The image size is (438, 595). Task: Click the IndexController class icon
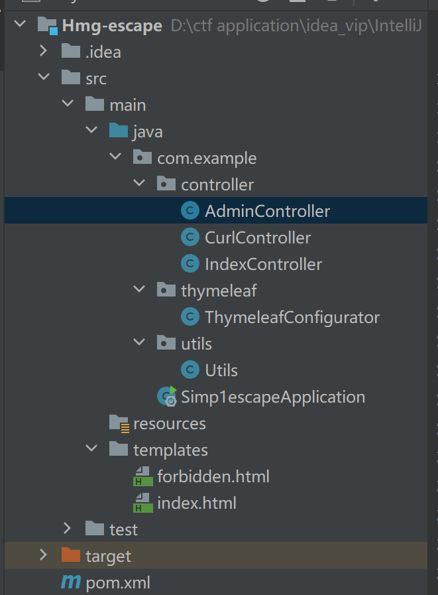(190, 264)
